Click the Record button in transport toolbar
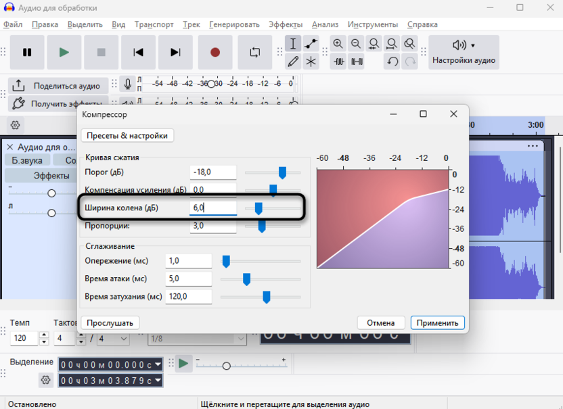 pyautogui.click(x=215, y=52)
